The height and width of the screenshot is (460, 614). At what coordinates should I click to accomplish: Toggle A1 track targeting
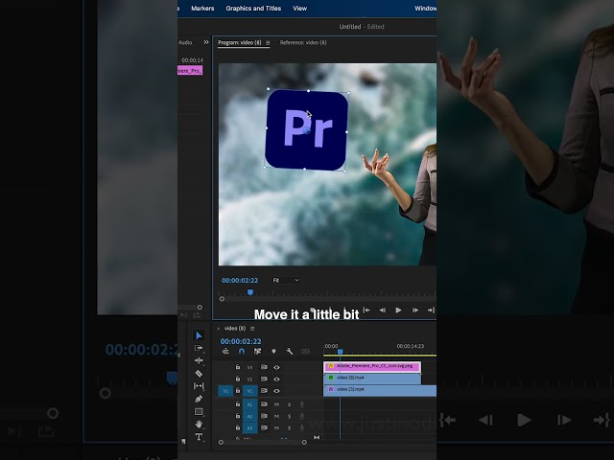[x=249, y=404]
